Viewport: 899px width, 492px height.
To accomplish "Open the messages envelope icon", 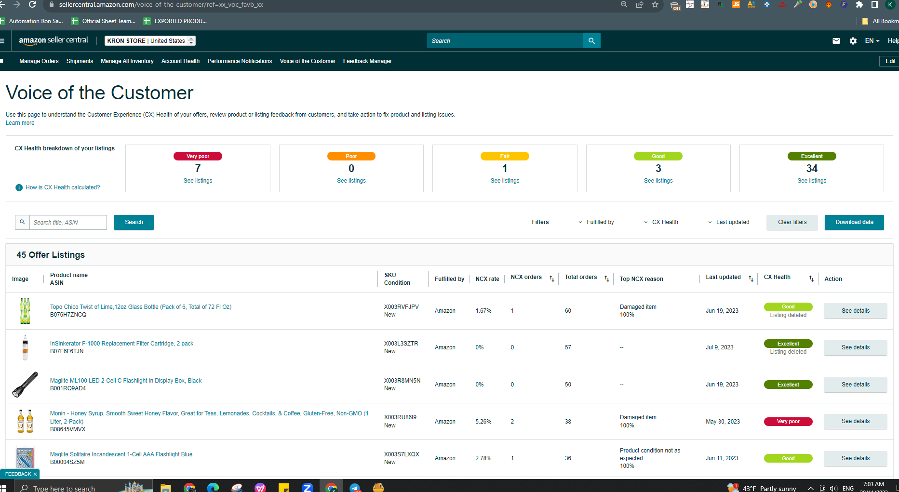I will click(836, 41).
